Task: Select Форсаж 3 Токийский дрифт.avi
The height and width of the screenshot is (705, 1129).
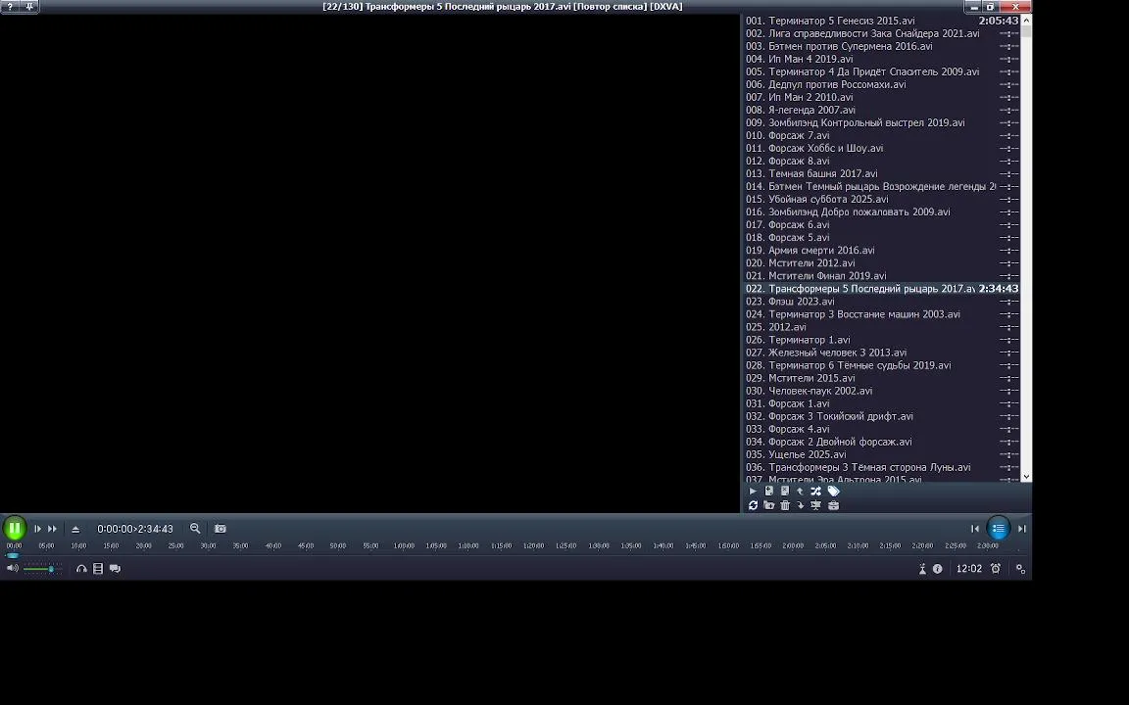Action: point(882,416)
